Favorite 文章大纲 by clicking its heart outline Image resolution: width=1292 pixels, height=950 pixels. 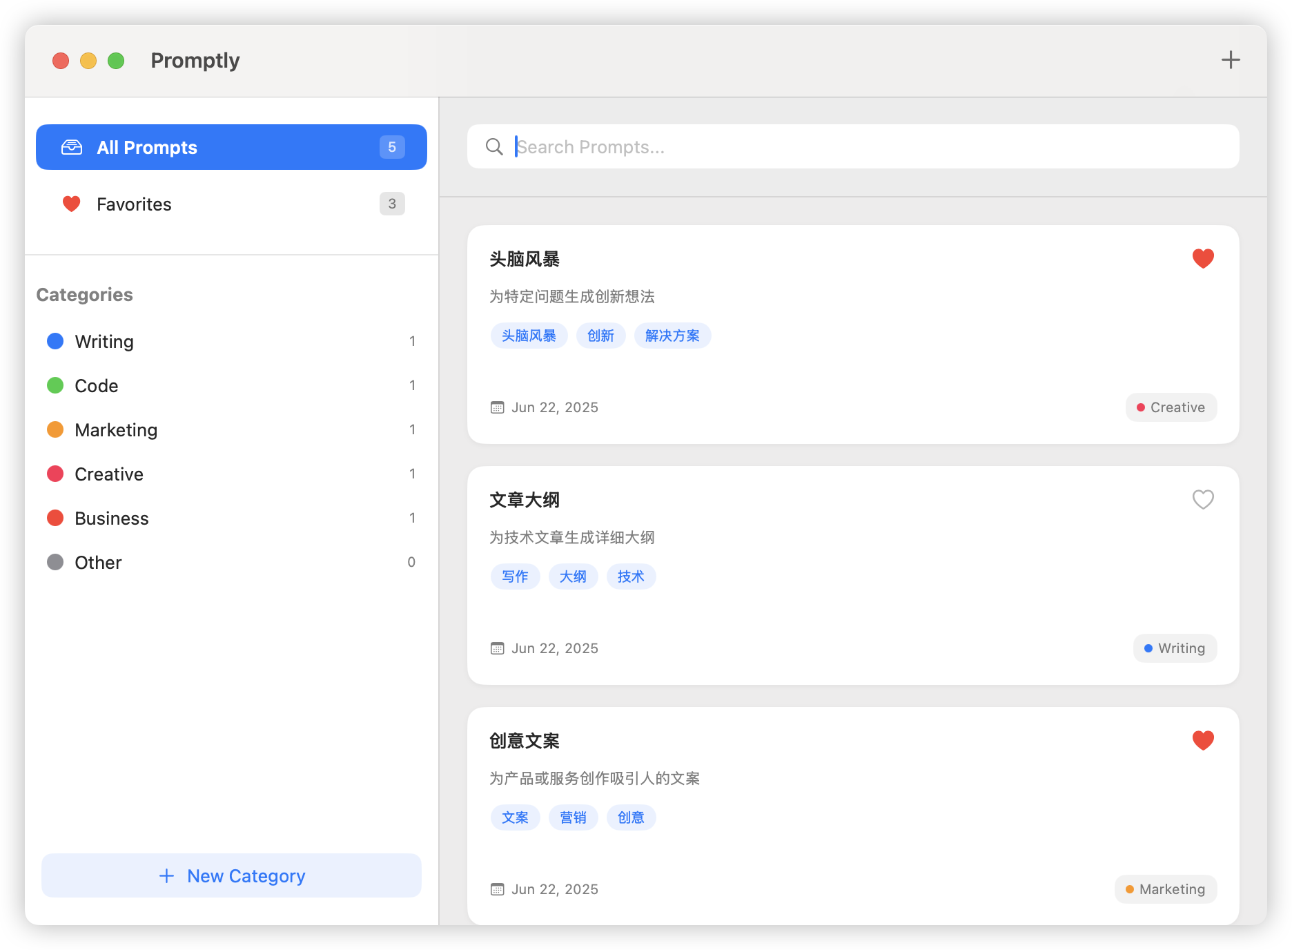coord(1203,499)
